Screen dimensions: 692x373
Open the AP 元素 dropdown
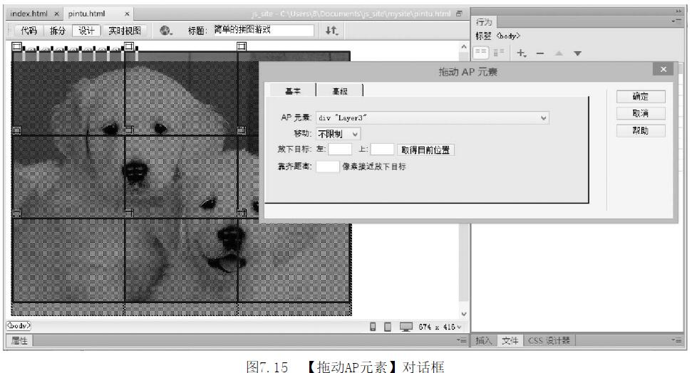coord(433,118)
